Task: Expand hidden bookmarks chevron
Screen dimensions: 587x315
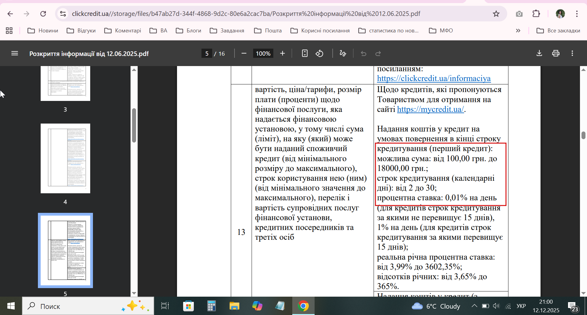Action: (x=518, y=31)
